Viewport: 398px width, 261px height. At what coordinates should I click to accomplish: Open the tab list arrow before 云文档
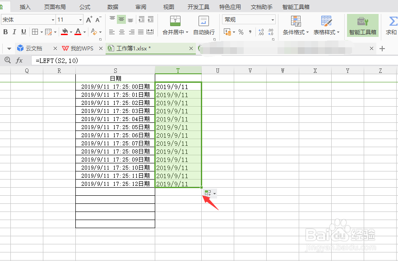(x=9, y=48)
